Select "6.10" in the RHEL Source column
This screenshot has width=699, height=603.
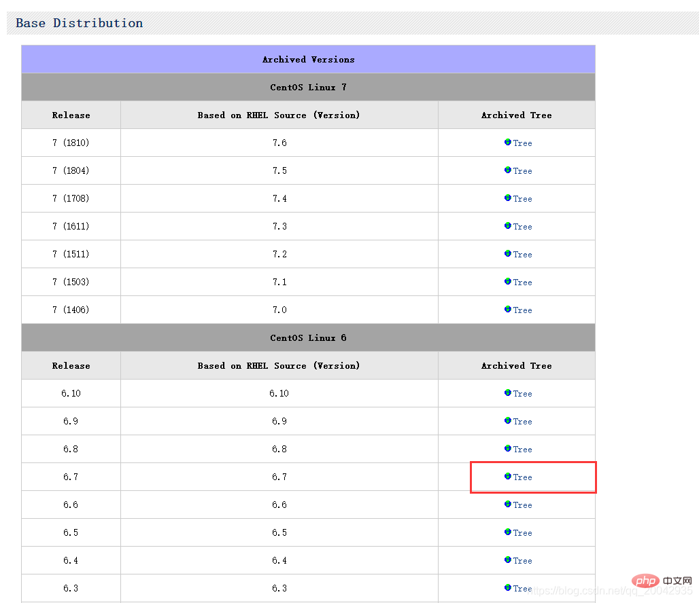click(279, 394)
